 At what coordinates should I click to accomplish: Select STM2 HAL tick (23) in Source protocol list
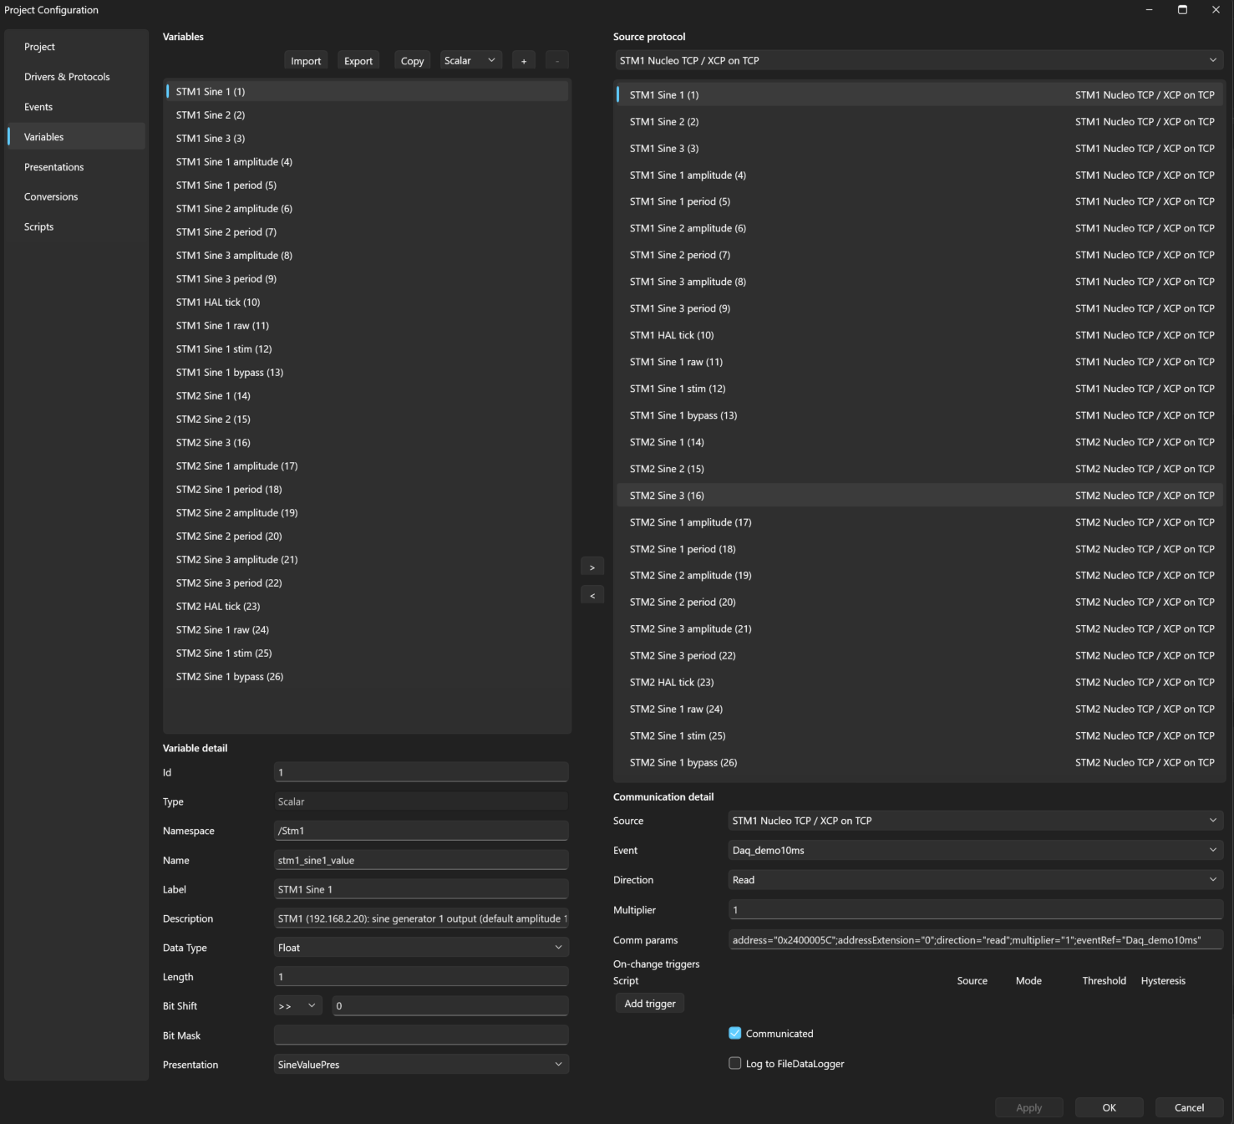pyautogui.click(x=919, y=683)
